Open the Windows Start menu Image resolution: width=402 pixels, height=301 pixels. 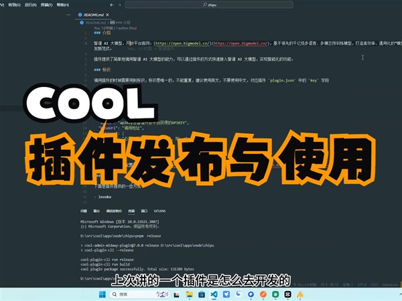(103, 294)
